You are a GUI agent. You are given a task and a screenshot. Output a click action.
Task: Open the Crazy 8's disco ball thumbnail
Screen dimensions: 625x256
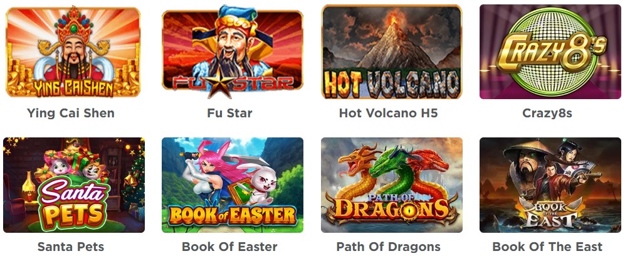(x=550, y=52)
